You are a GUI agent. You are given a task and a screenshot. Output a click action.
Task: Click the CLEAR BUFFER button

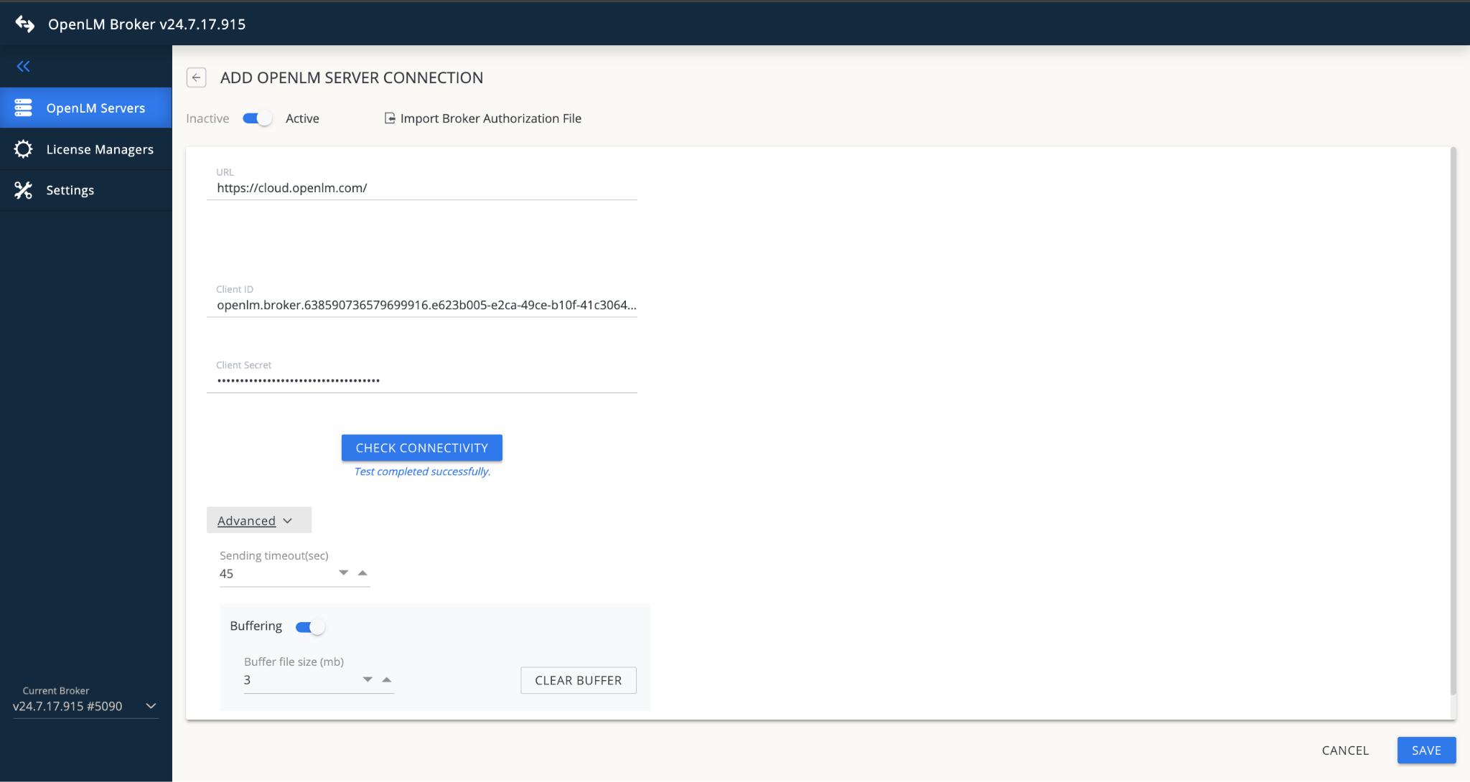tap(578, 679)
